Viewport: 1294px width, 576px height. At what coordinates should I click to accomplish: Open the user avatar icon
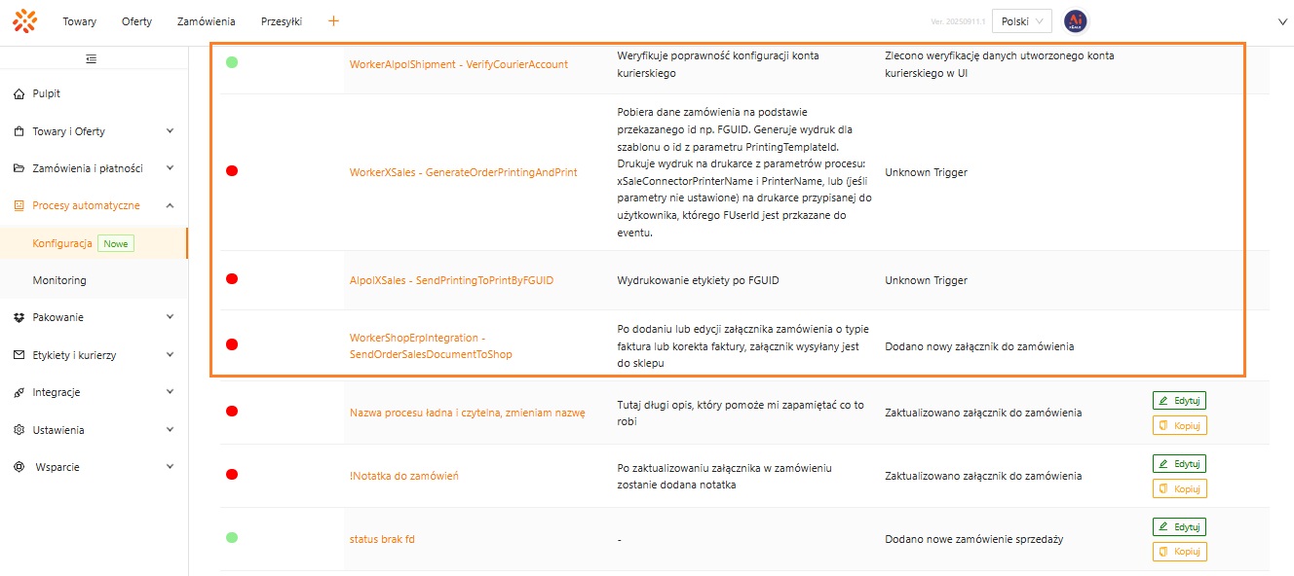coord(1075,21)
